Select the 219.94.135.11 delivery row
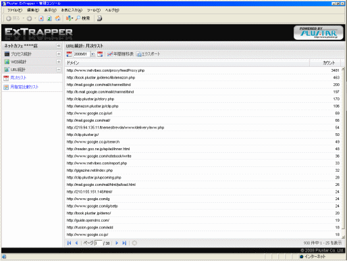The image size is (347, 261). click(203, 128)
